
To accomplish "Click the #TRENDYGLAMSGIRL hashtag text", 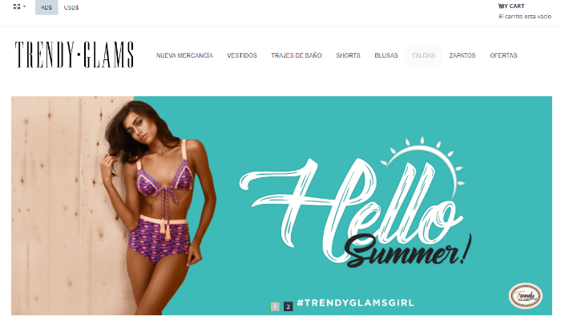I will pyautogui.click(x=355, y=302).
